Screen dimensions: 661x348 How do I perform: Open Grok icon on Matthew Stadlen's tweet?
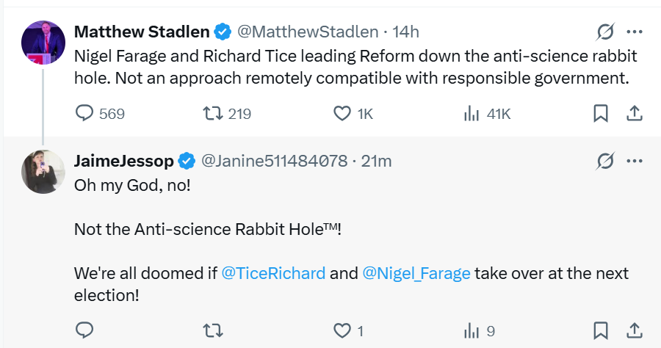click(x=605, y=32)
